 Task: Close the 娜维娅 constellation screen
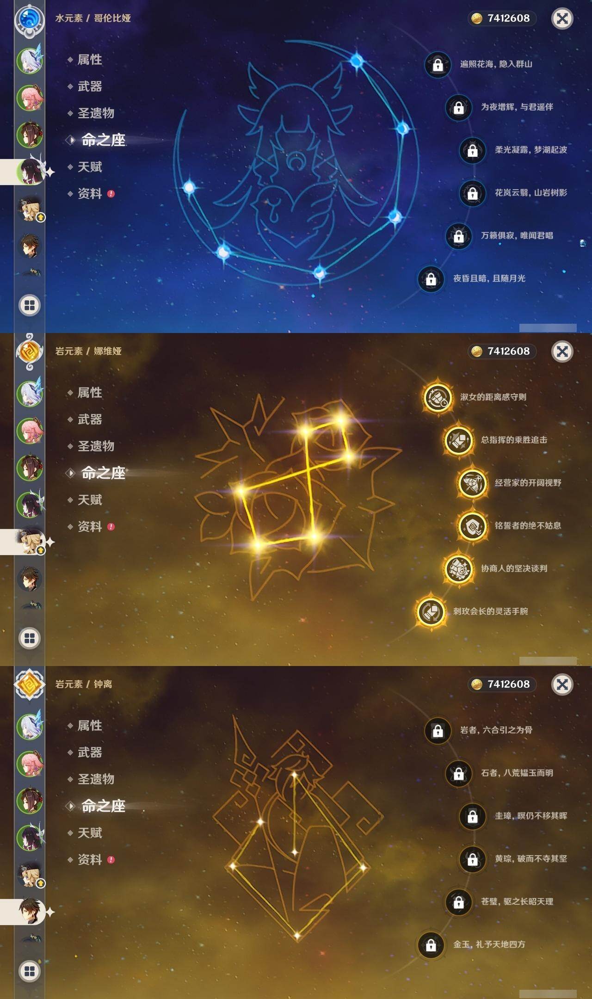point(562,351)
